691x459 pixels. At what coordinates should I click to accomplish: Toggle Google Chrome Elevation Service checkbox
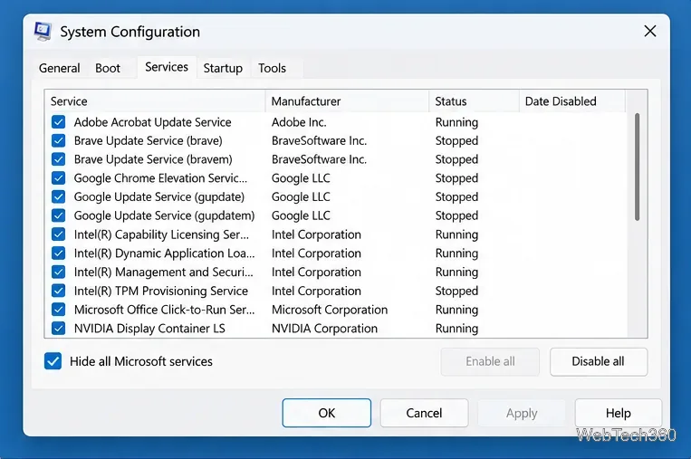click(x=58, y=178)
